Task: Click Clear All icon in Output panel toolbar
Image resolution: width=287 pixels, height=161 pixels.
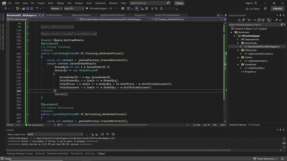Action: tap(102, 134)
